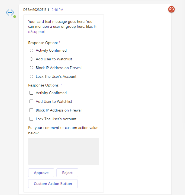Pick the Lock The User's Account radio button
Image resolution: width=185 pixels, height=195 pixels.
click(31, 76)
